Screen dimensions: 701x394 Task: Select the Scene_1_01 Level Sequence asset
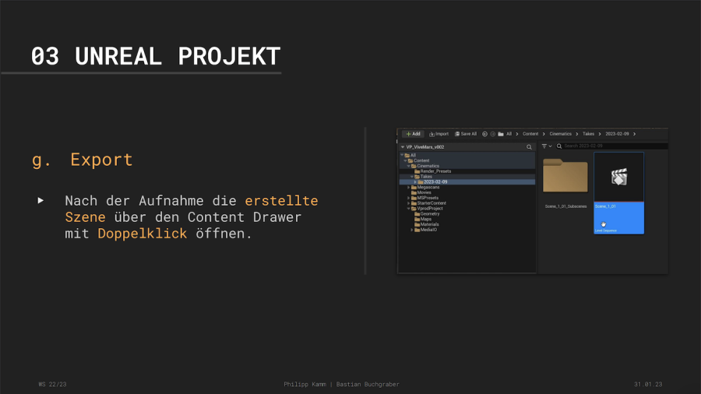[x=618, y=191]
